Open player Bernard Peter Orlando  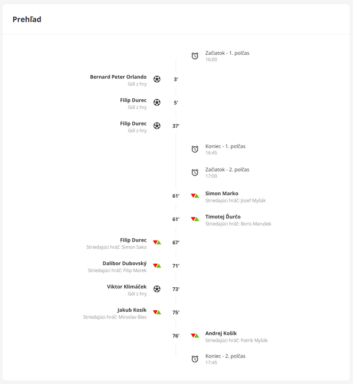click(118, 77)
